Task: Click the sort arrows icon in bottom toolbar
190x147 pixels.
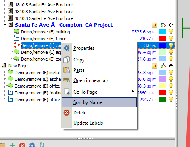Action: click(x=42, y=145)
